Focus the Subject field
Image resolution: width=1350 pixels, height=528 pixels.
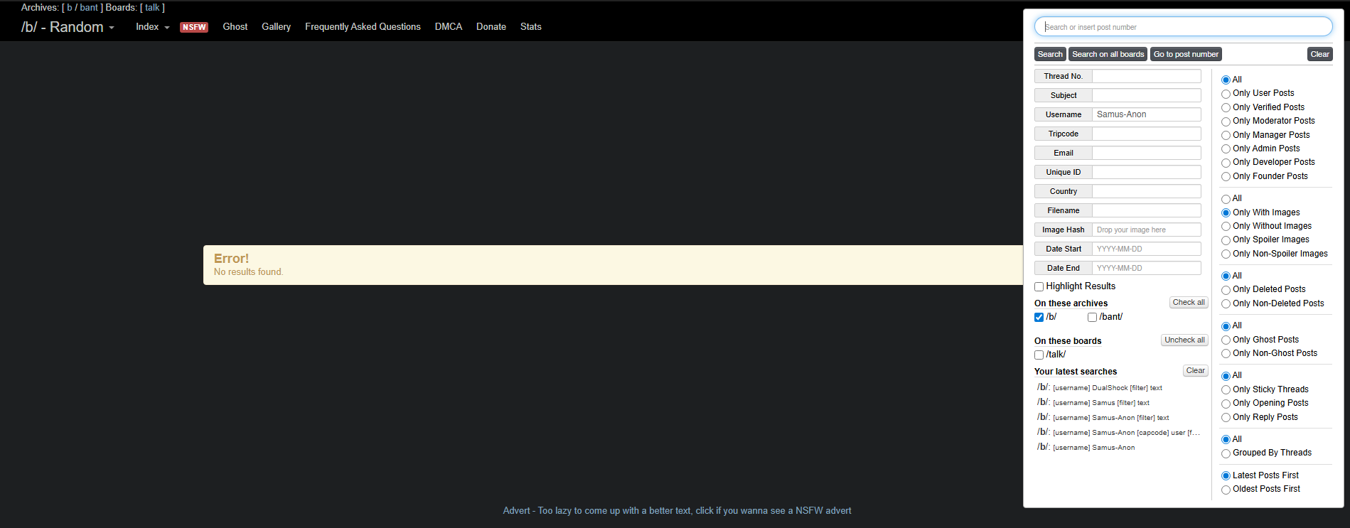(1147, 95)
